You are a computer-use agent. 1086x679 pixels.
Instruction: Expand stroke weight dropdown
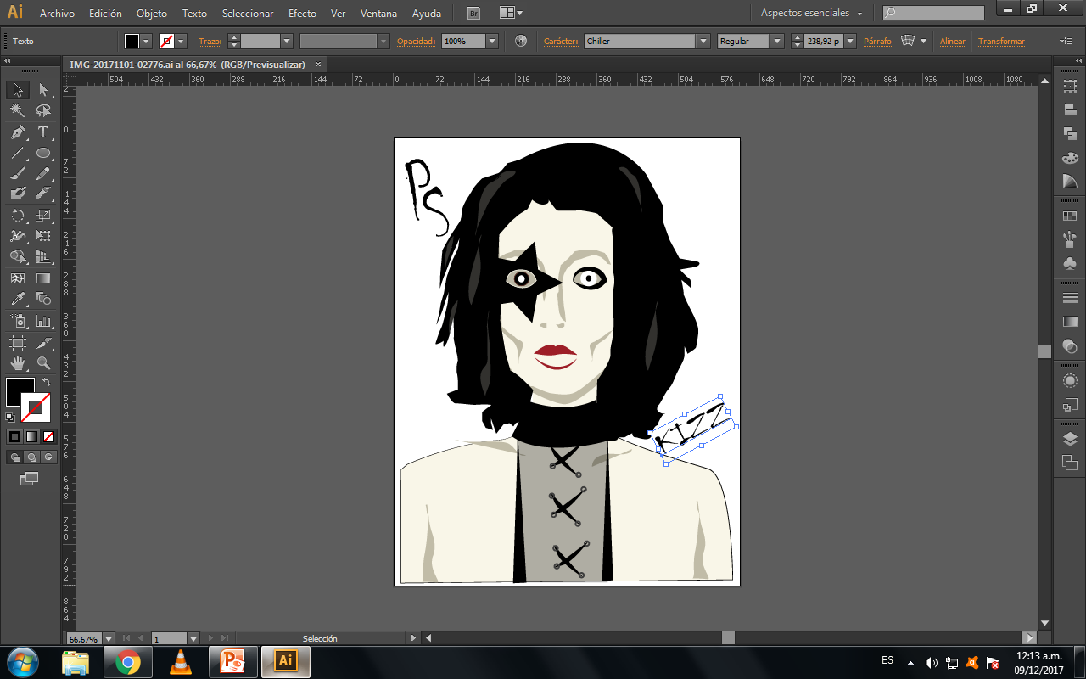coord(287,41)
